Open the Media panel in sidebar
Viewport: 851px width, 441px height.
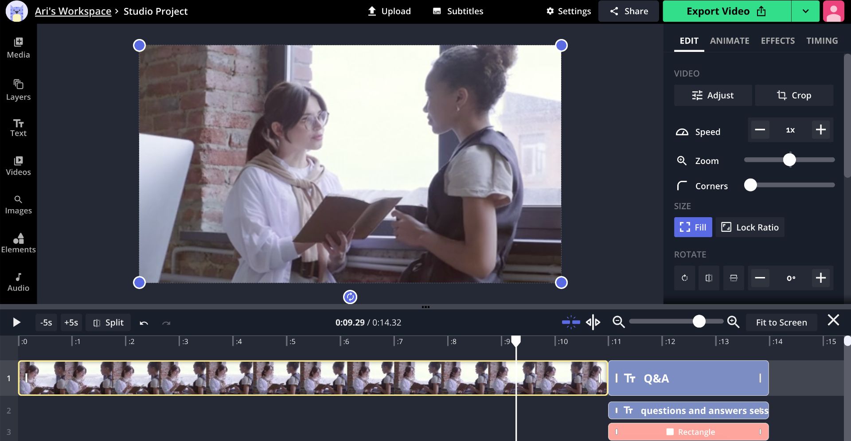(x=18, y=48)
